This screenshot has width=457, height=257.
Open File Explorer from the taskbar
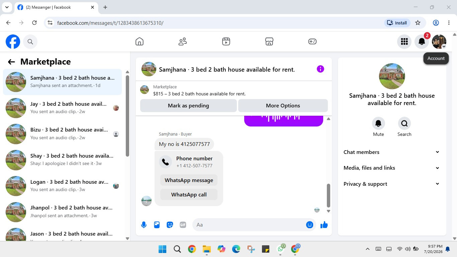point(206,249)
